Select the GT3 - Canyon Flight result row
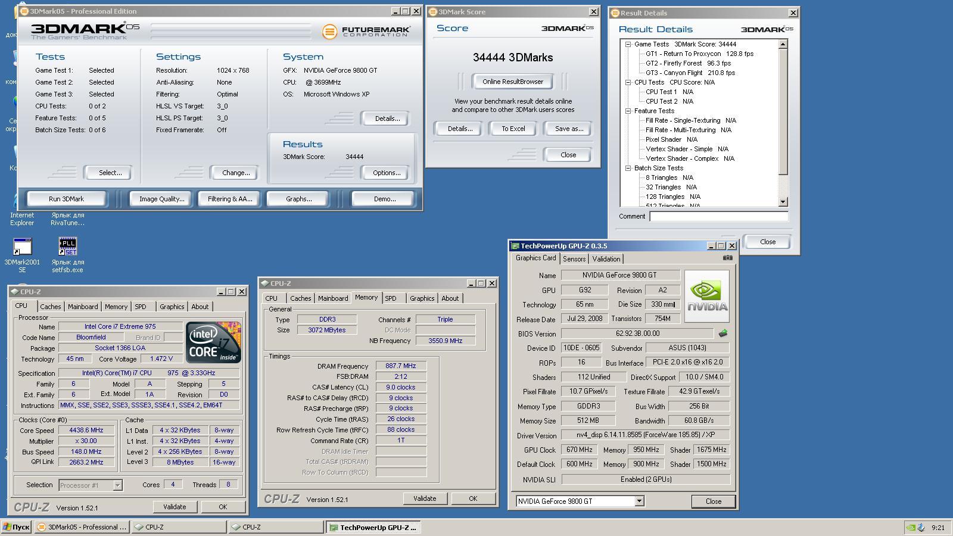 coord(690,73)
